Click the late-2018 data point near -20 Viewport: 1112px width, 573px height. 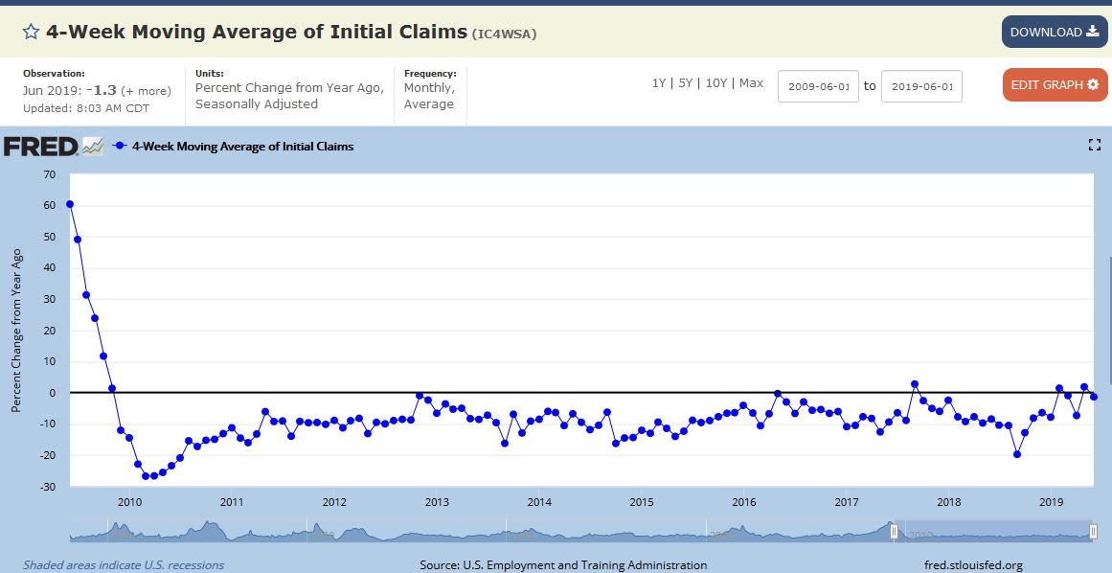click(1017, 454)
